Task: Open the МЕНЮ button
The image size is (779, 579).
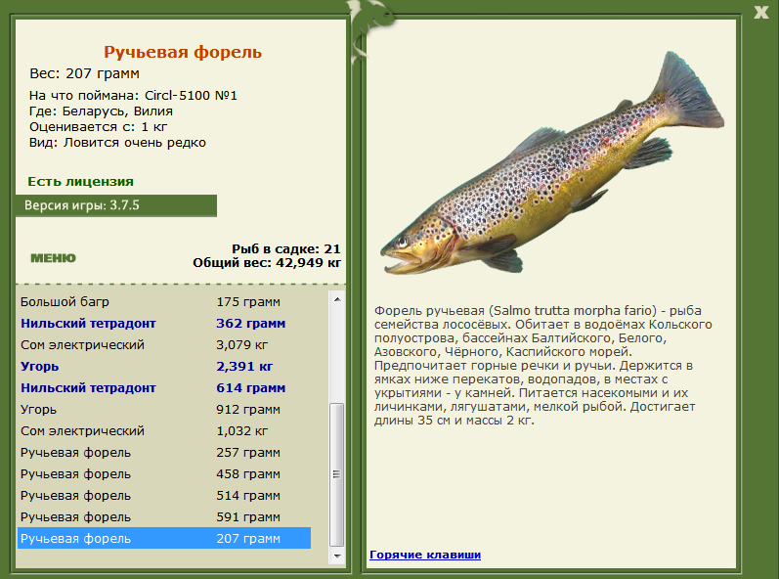Action: point(53,258)
